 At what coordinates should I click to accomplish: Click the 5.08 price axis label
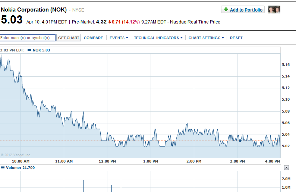(x=286, y=111)
